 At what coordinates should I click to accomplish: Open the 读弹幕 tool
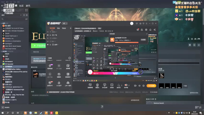coord(68,67)
